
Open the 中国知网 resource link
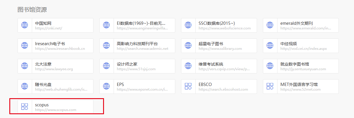[43, 23]
